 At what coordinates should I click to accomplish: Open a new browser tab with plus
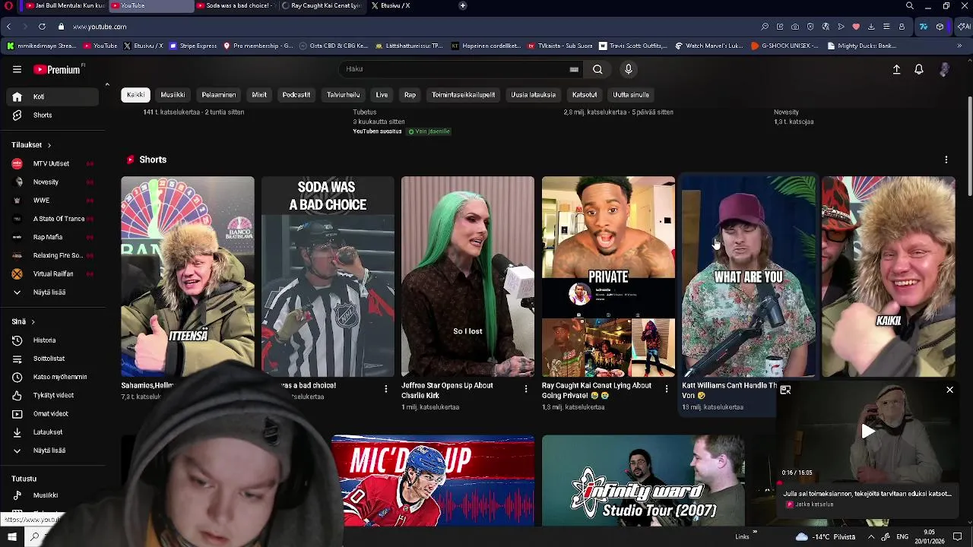[463, 5]
